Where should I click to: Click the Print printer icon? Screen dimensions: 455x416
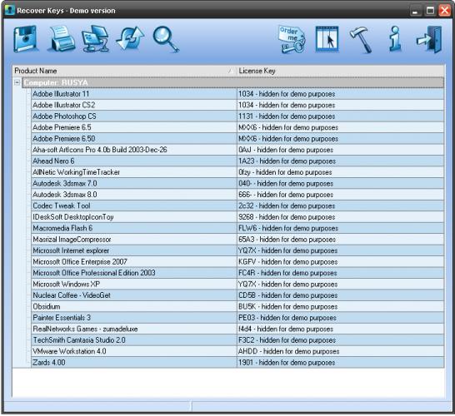pyautogui.click(x=61, y=39)
